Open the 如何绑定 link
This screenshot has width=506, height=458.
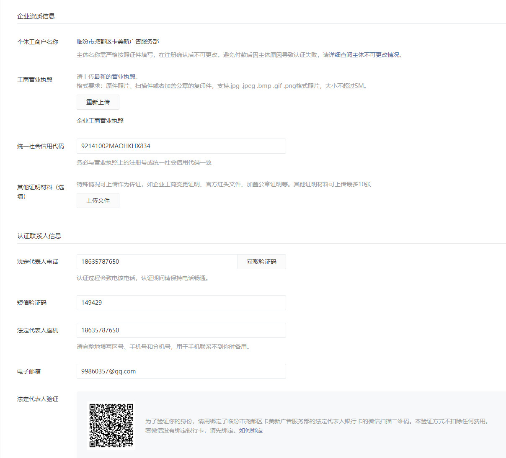[251, 430]
